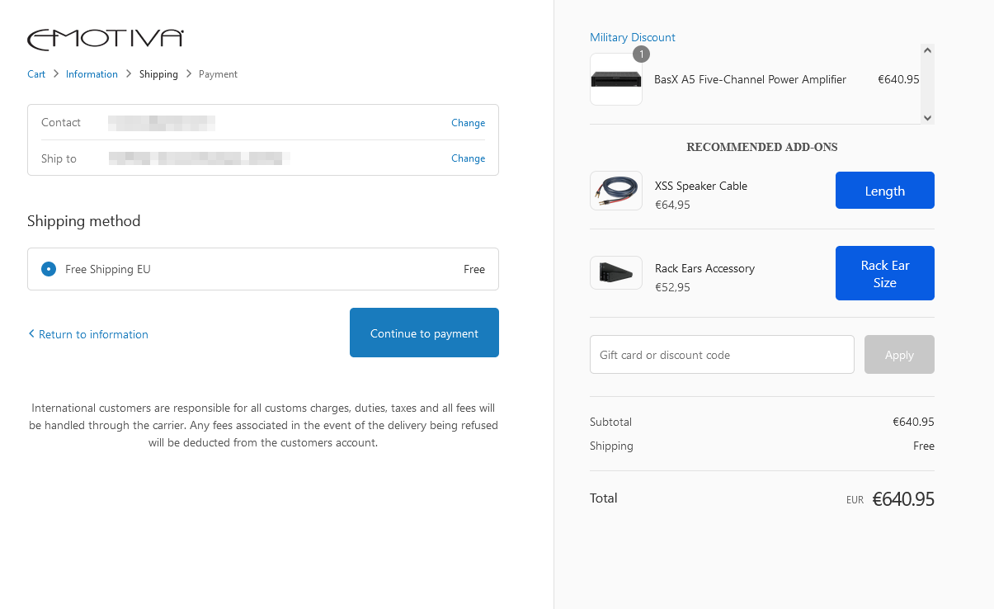
Task: Click the order summary scroll down arrow
Action: click(927, 118)
